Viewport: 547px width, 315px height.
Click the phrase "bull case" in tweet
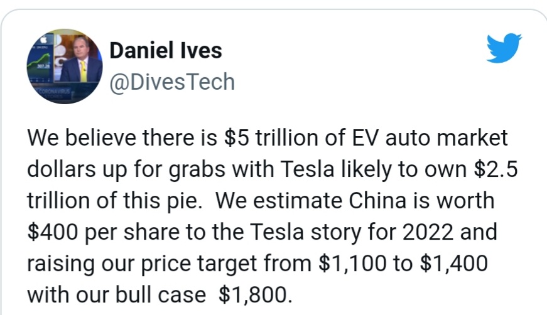[x=161, y=296]
